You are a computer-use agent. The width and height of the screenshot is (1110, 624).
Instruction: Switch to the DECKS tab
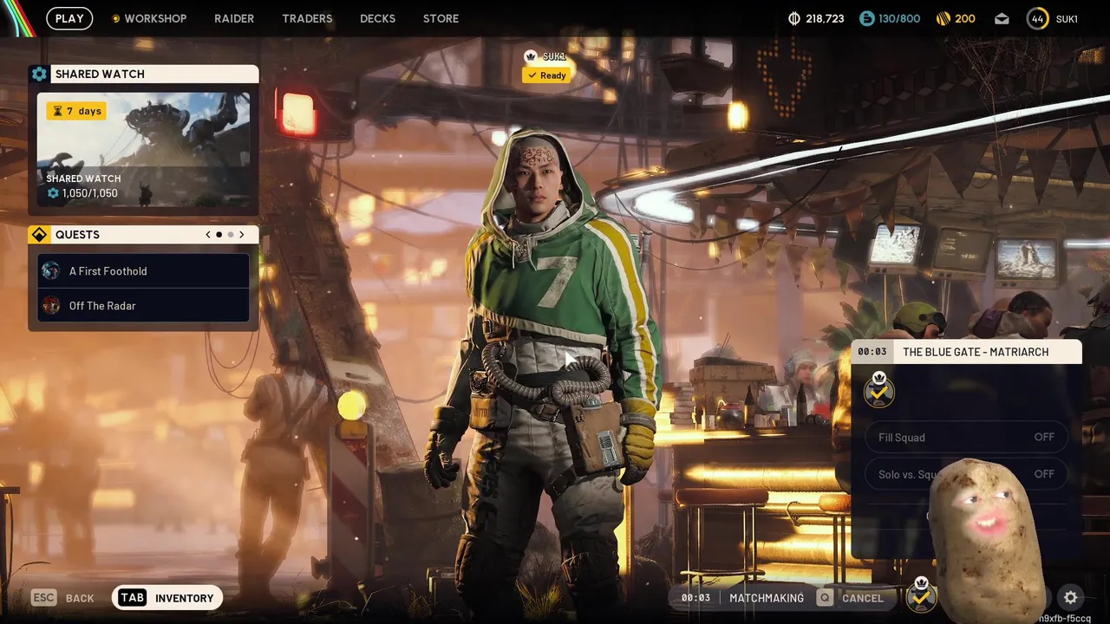click(377, 18)
